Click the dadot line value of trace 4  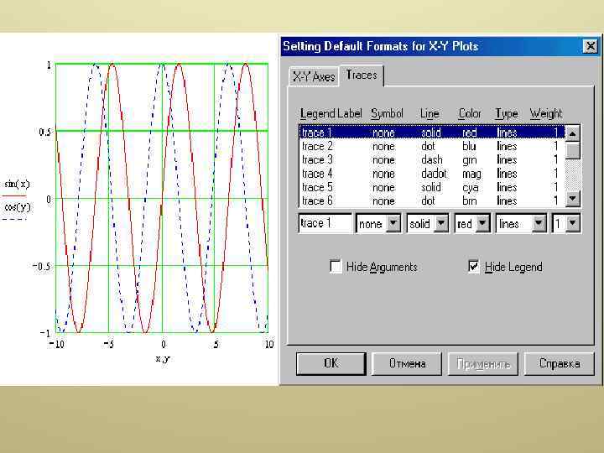pyautogui.click(x=434, y=174)
